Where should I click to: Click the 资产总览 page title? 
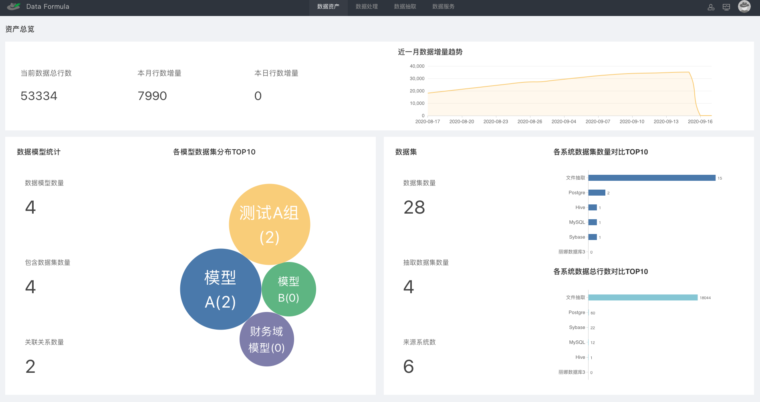[x=20, y=29]
